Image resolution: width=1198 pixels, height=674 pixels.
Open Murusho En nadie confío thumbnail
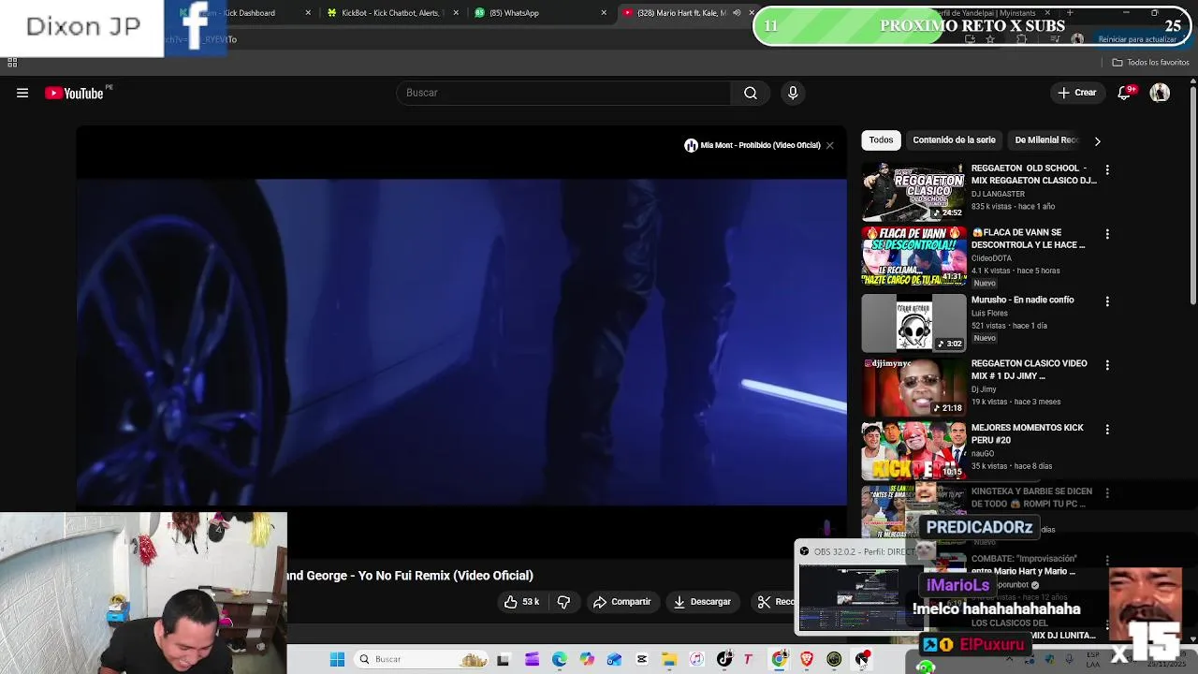(913, 323)
